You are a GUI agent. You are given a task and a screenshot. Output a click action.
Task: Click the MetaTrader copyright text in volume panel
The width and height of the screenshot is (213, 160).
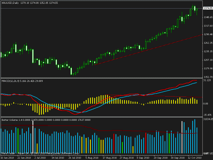40,153
